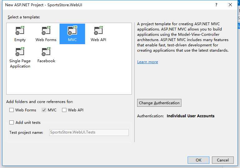This screenshot has height=168, width=240.
Task: Enable the Web API references checkbox
Action: click(64, 110)
